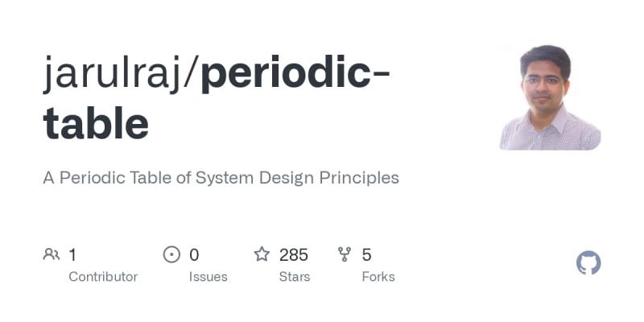Click the Stars star icon

(262, 255)
